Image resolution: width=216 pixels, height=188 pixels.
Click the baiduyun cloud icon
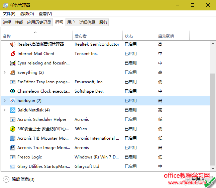click(13, 101)
